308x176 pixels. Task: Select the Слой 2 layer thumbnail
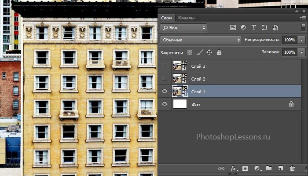[x=180, y=79]
